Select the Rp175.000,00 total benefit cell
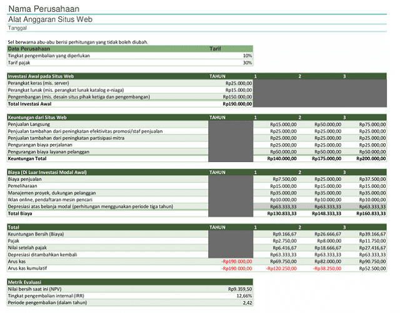Screen dimensions: 400x313 point(326,158)
